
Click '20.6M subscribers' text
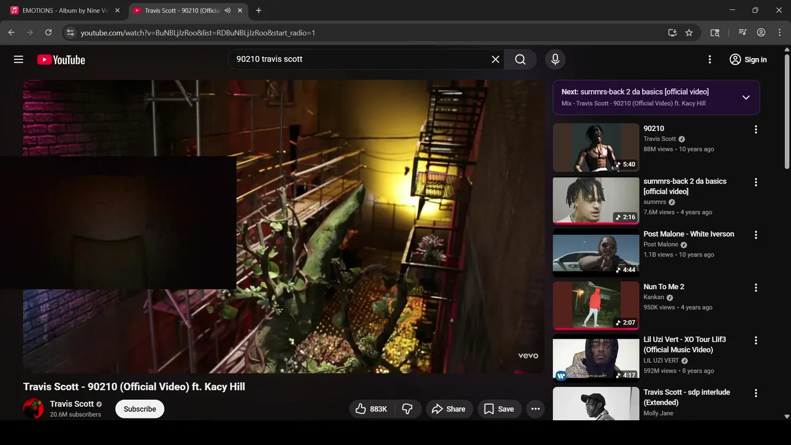(75, 415)
